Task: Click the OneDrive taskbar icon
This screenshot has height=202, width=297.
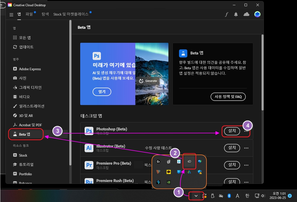Action: coord(221,196)
